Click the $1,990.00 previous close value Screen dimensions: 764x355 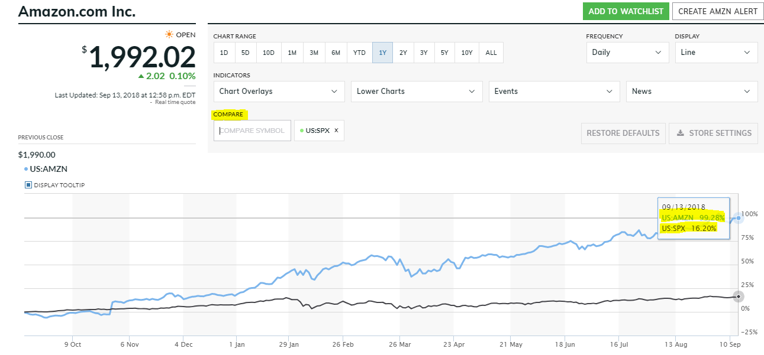(36, 155)
